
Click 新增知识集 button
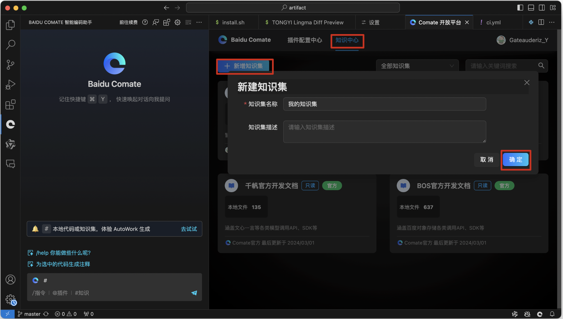click(x=244, y=66)
